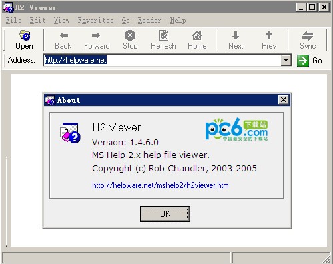Open the View menu
333x264 pixels.
point(61,21)
